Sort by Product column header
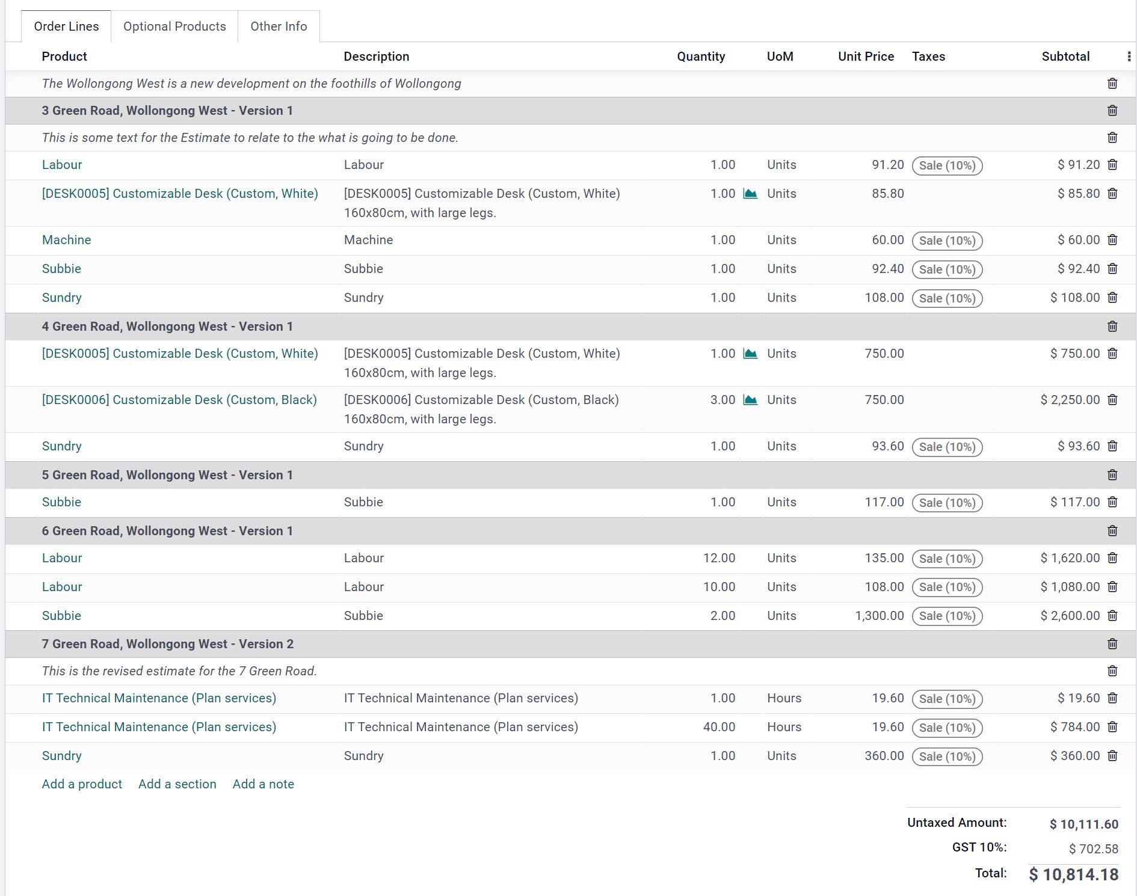The image size is (1137, 896). click(x=64, y=57)
